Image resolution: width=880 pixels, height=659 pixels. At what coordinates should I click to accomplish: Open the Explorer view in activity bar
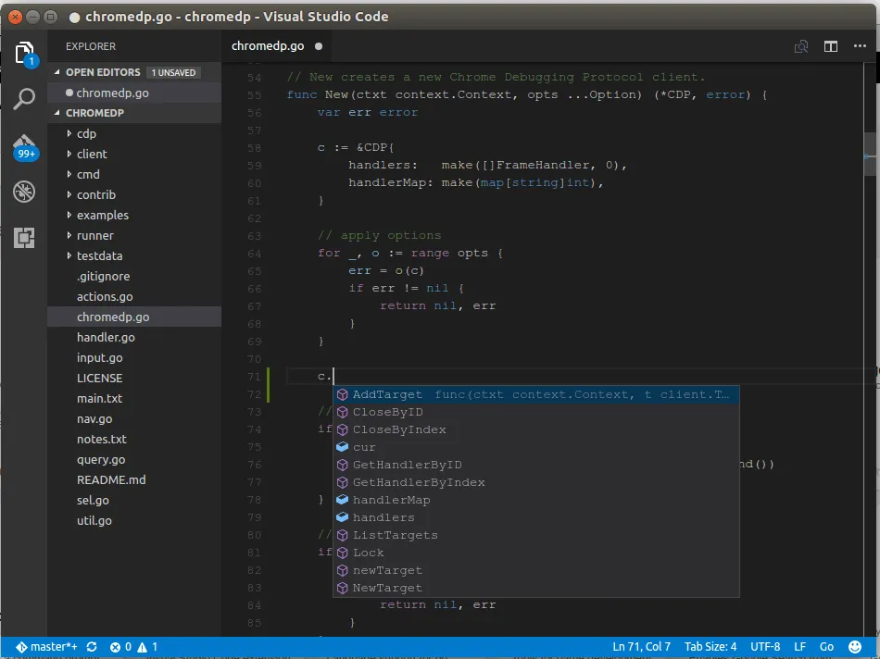point(25,53)
